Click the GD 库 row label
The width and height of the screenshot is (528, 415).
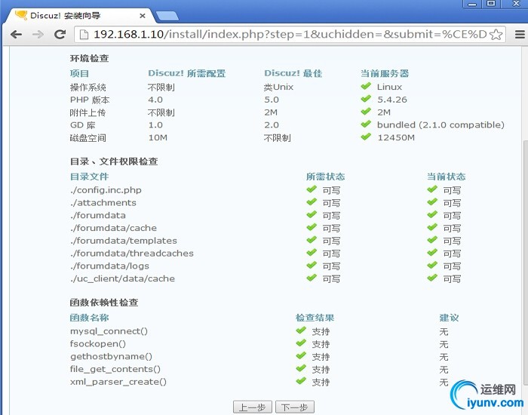pos(82,125)
